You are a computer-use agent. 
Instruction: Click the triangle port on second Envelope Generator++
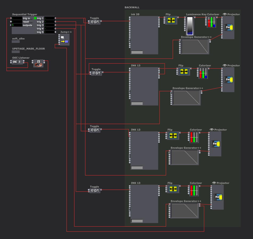pos(171,93)
